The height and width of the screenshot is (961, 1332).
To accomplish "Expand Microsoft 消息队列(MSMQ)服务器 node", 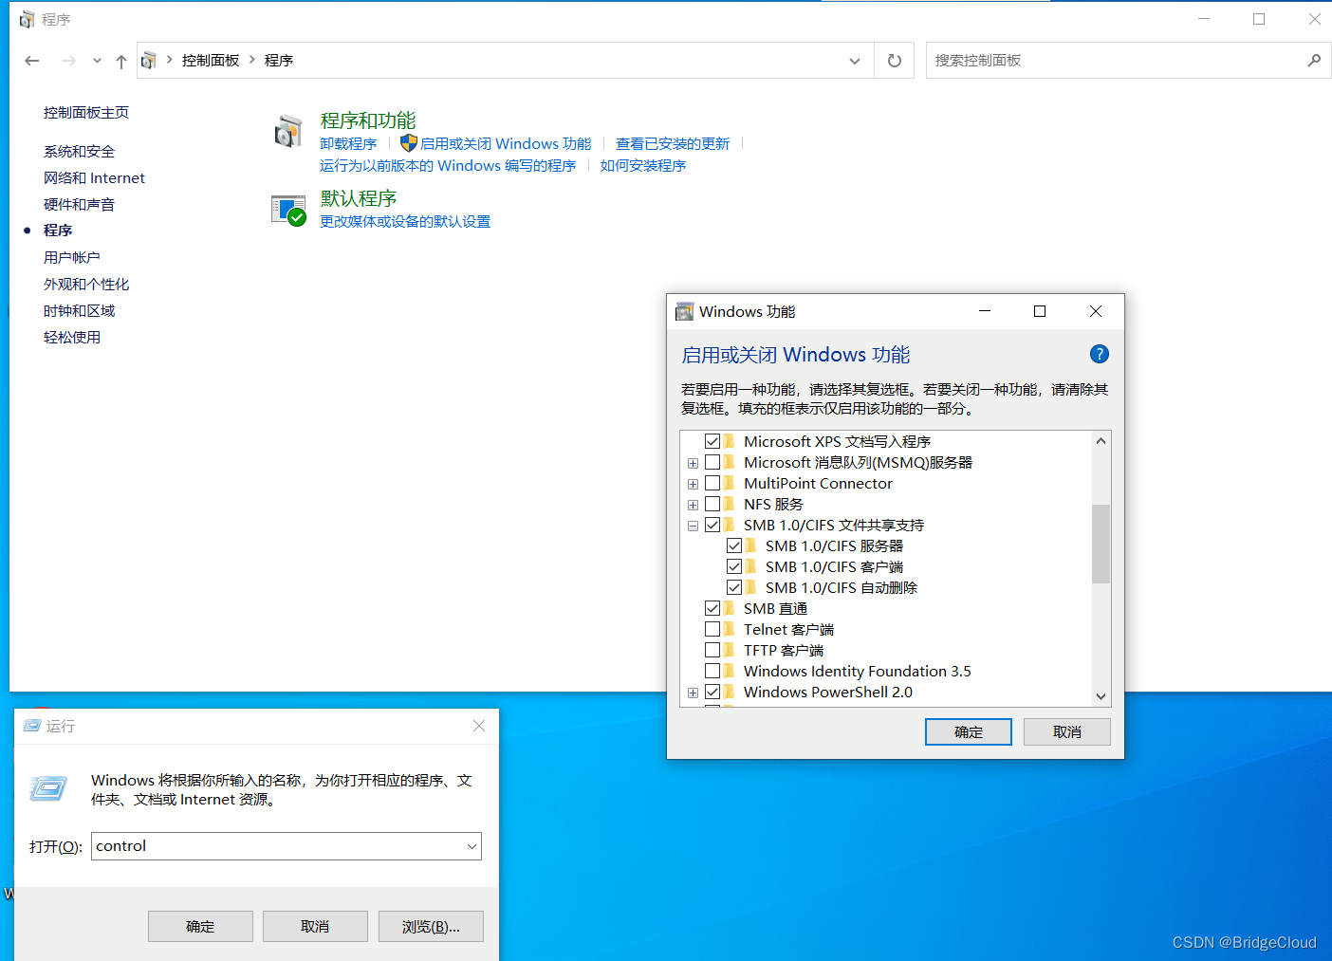I will 693,463.
